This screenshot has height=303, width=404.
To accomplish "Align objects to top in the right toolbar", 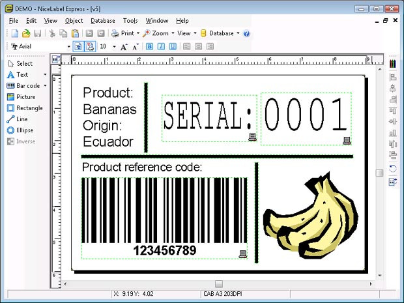I will [x=393, y=110].
